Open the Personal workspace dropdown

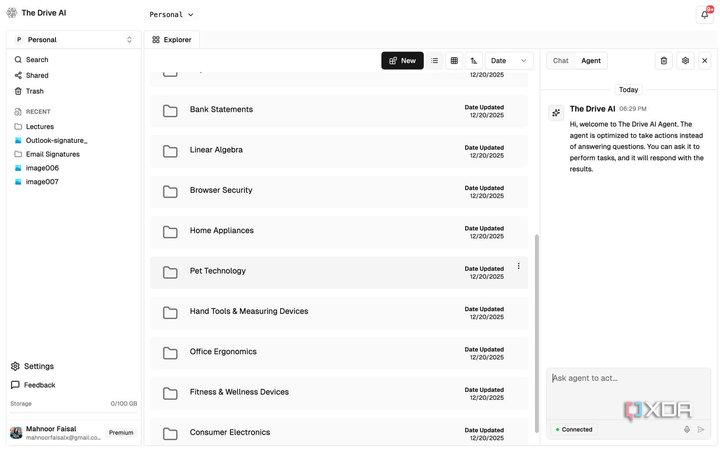pyautogui.click(x=171, y=14)
